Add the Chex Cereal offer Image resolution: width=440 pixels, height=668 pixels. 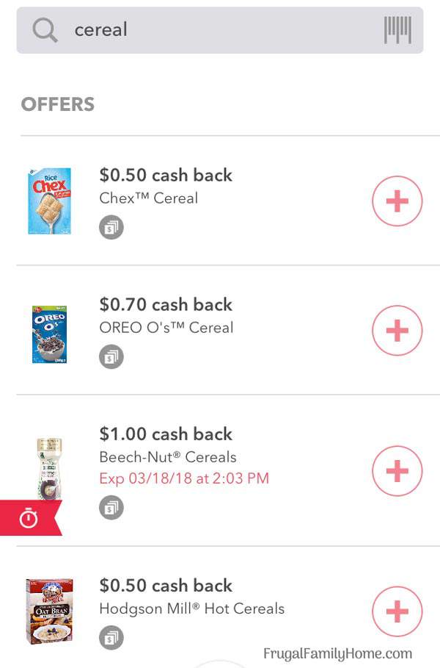397,201
